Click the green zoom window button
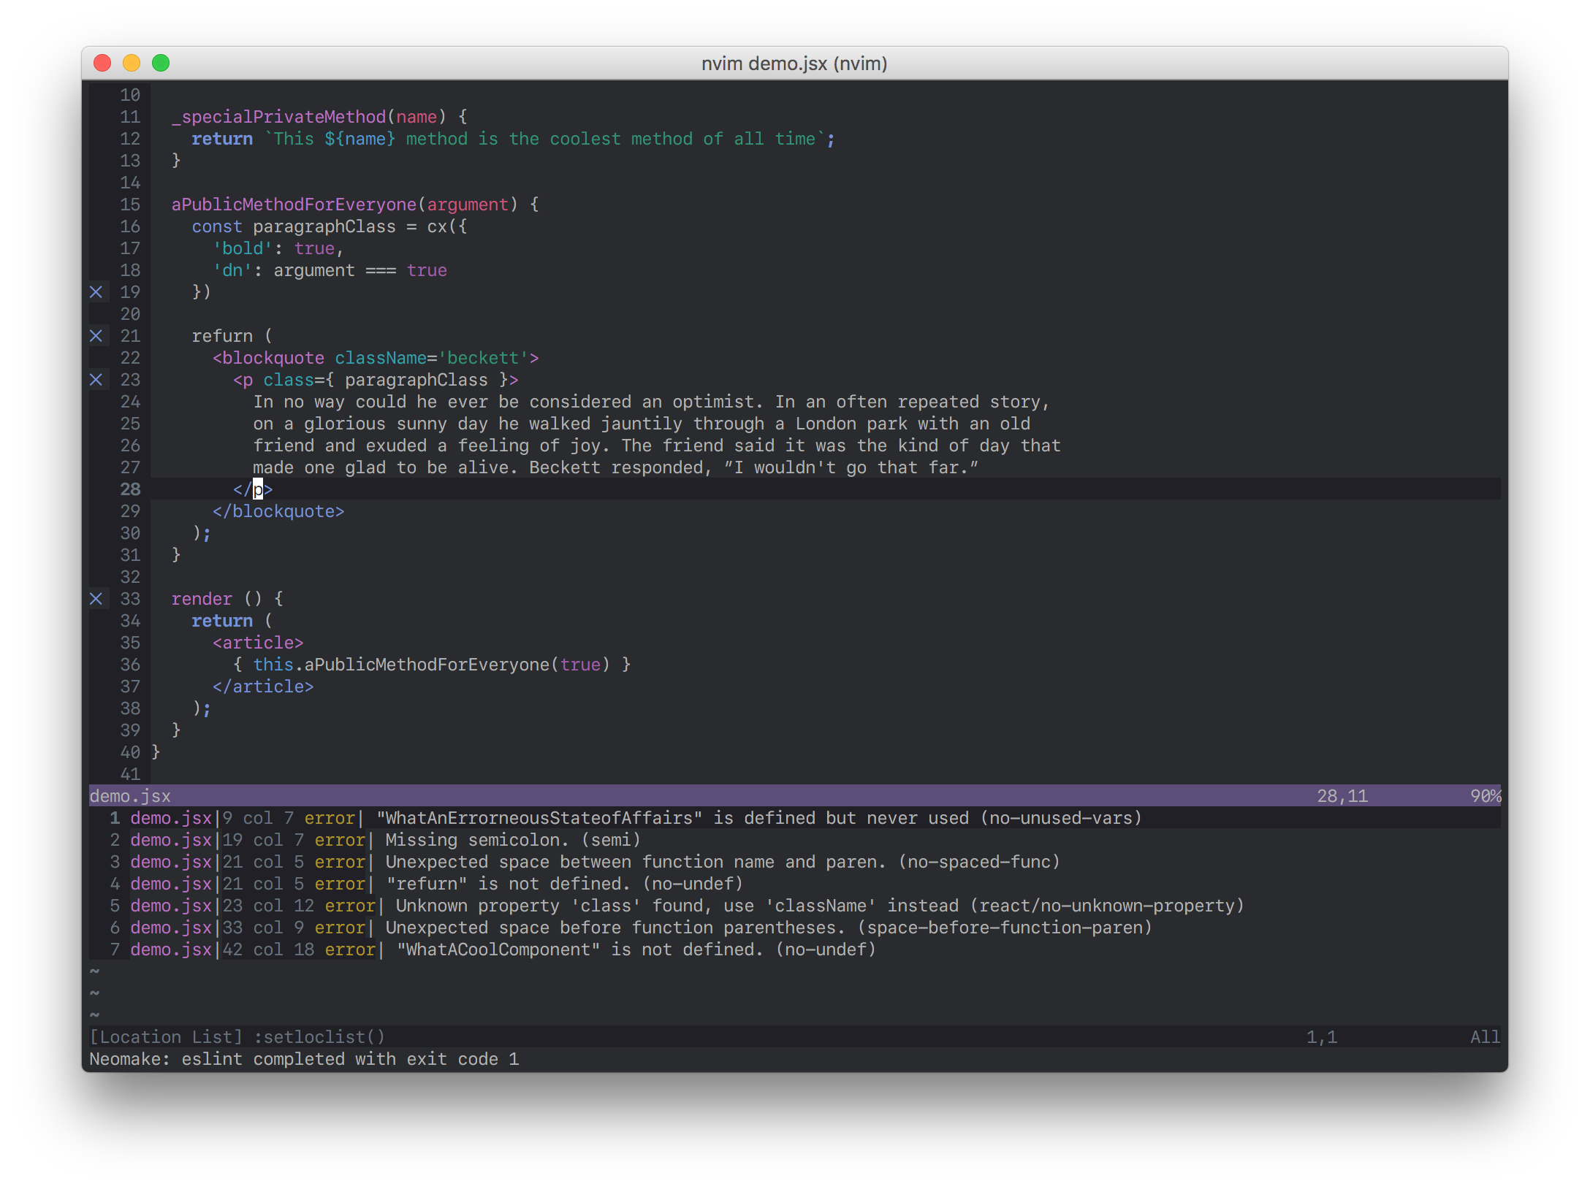1590x1189 pixels. pyautogui.click(x=161, y=64)
